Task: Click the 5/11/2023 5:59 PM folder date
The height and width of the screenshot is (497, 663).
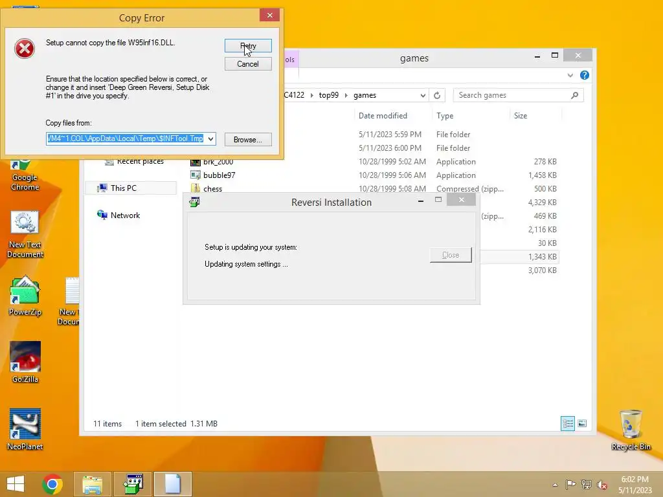Action: point(390,135)
